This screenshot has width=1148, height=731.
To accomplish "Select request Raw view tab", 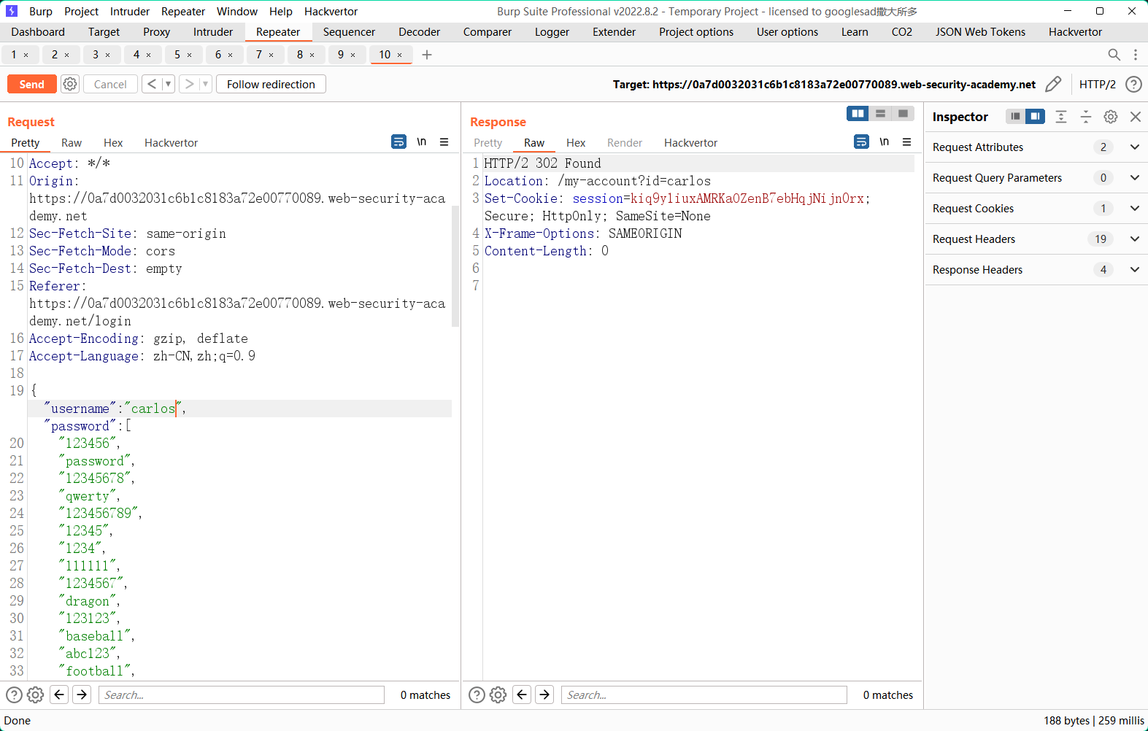I will tap(72, 143).
